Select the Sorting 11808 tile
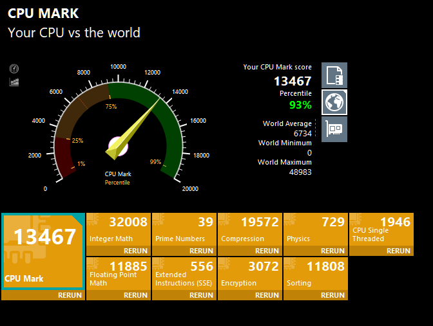433x326 pixels. (316, 274)
